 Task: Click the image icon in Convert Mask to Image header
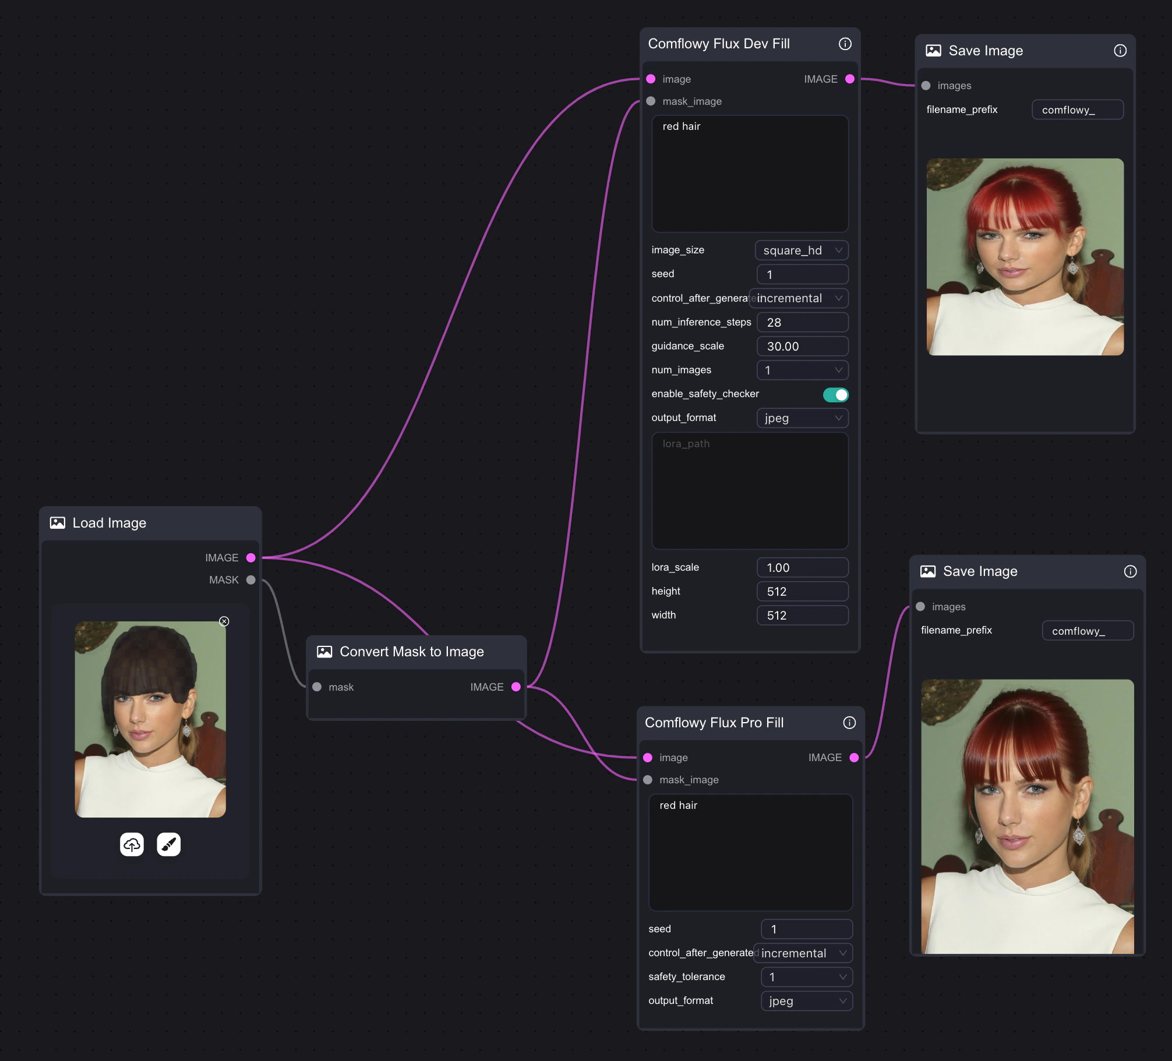click(325, 652)
